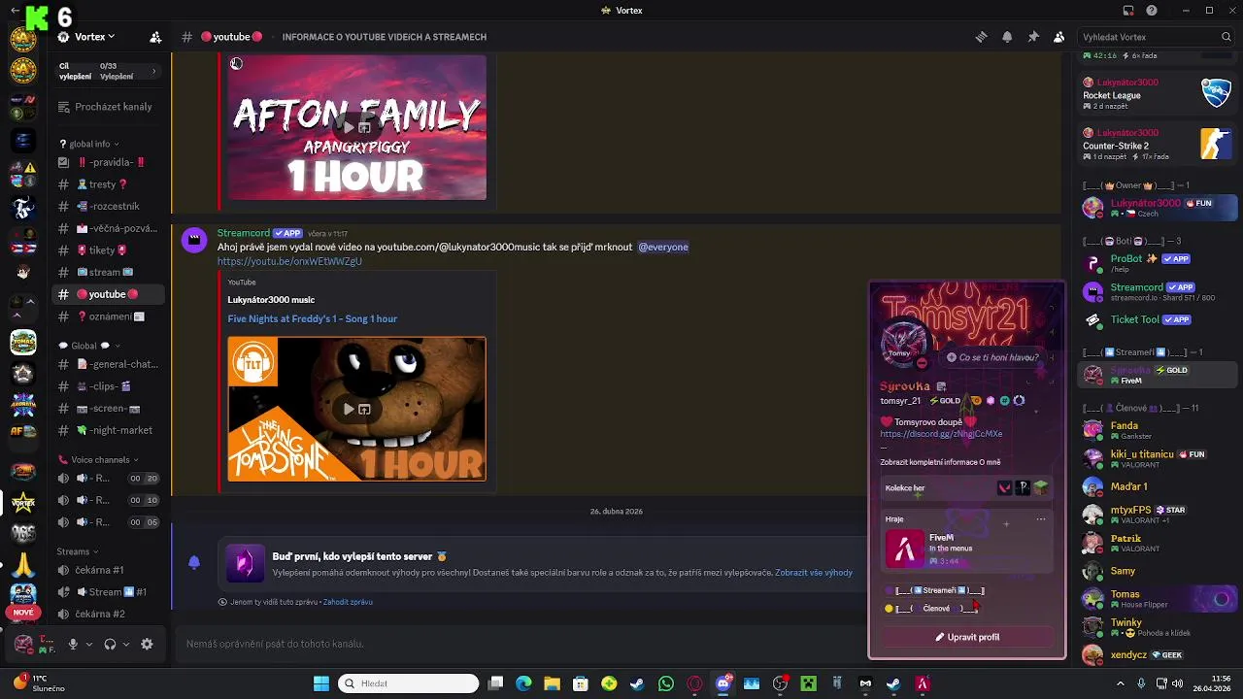Viewport: 1243px width, 699px height.
Task: Click the help question mark icon
Action: 1152,11
